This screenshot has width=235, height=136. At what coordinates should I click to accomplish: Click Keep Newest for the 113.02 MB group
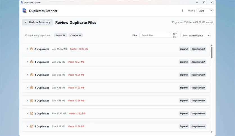(198, 49)
